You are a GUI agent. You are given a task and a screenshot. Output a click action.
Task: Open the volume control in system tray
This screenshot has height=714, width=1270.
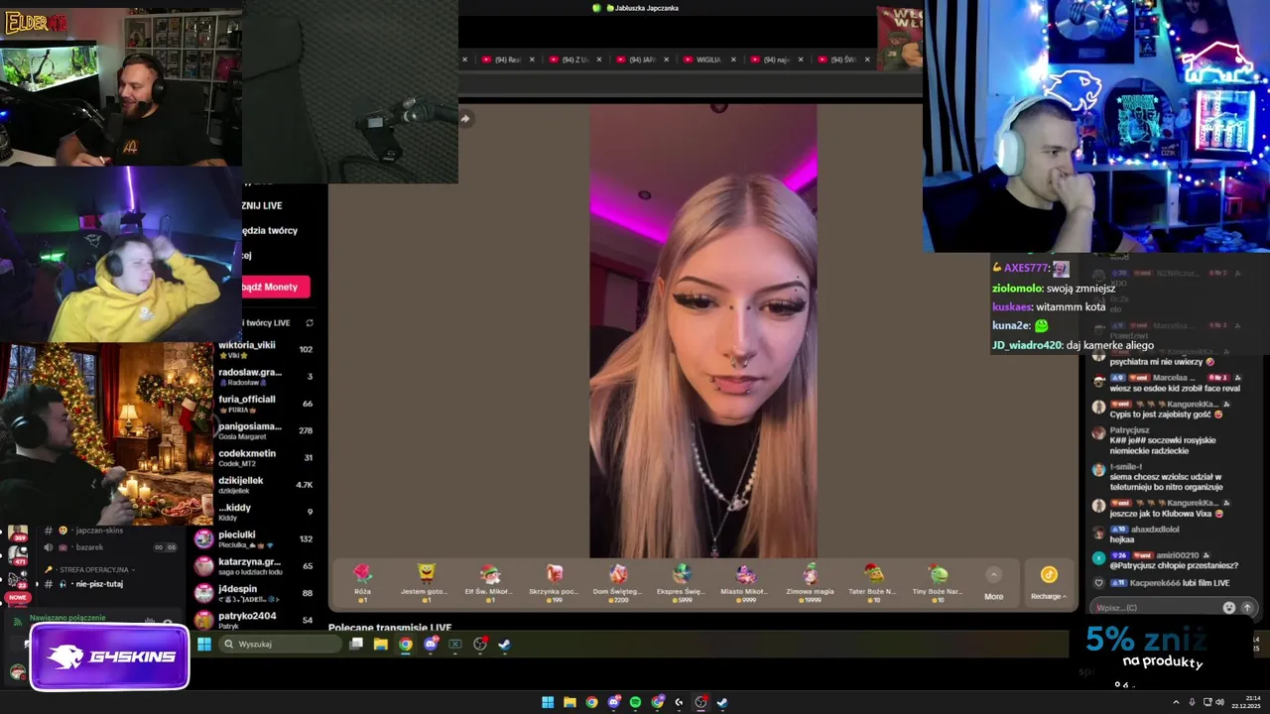tap(1219, 702)
